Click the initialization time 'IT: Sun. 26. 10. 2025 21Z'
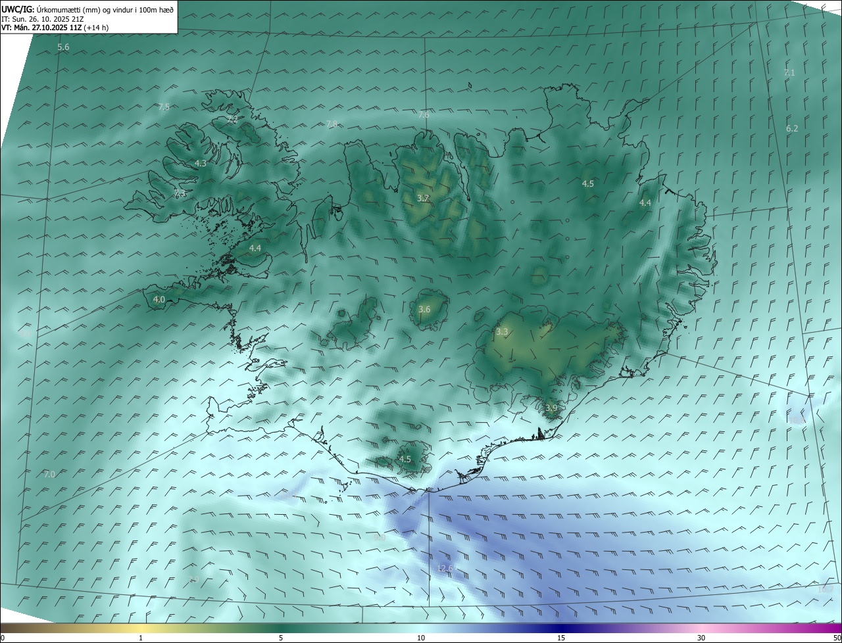This screenshot has width=842, height=643. click(43, 19)
